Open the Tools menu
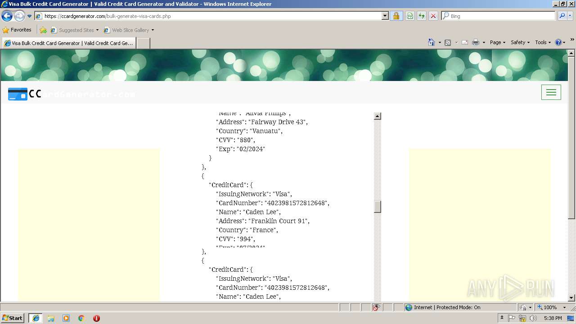 (543, 42)
